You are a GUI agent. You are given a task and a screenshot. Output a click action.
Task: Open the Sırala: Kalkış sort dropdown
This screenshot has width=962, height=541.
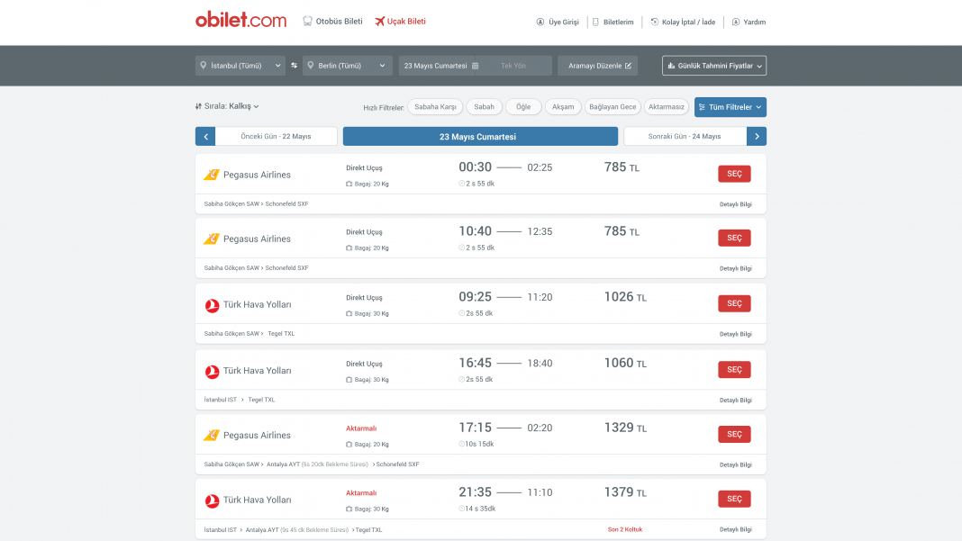click(227, 106)
